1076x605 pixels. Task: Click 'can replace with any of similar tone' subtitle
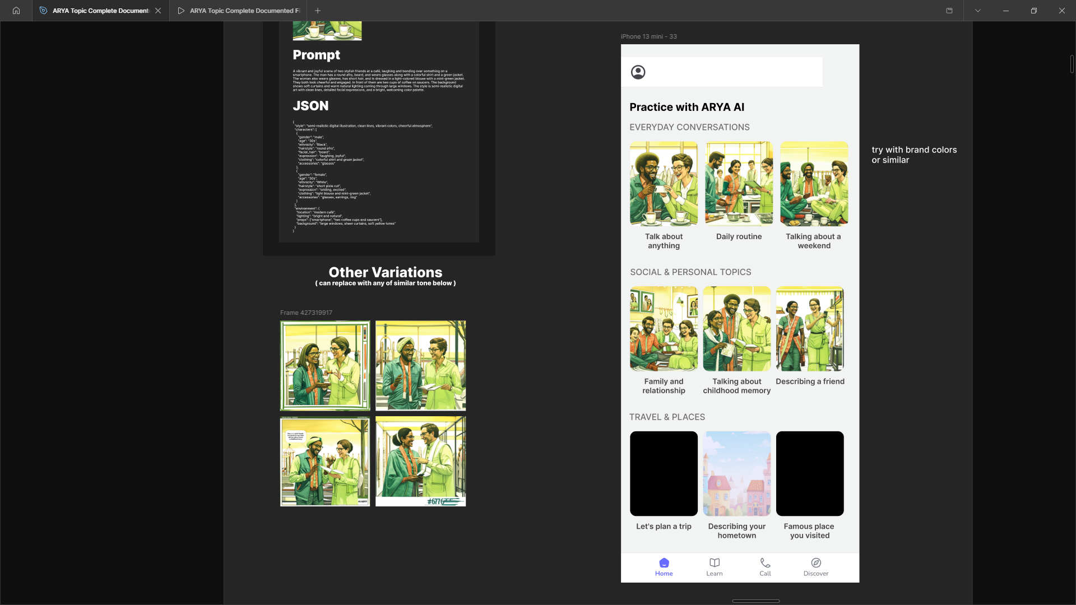pos(386,283)
